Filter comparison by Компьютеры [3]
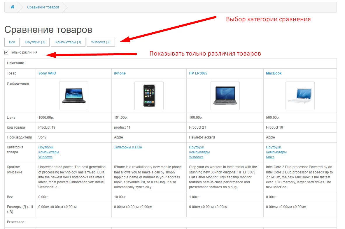Image resolution: width=345 pixels, height=229 pixels. point(68,42)
